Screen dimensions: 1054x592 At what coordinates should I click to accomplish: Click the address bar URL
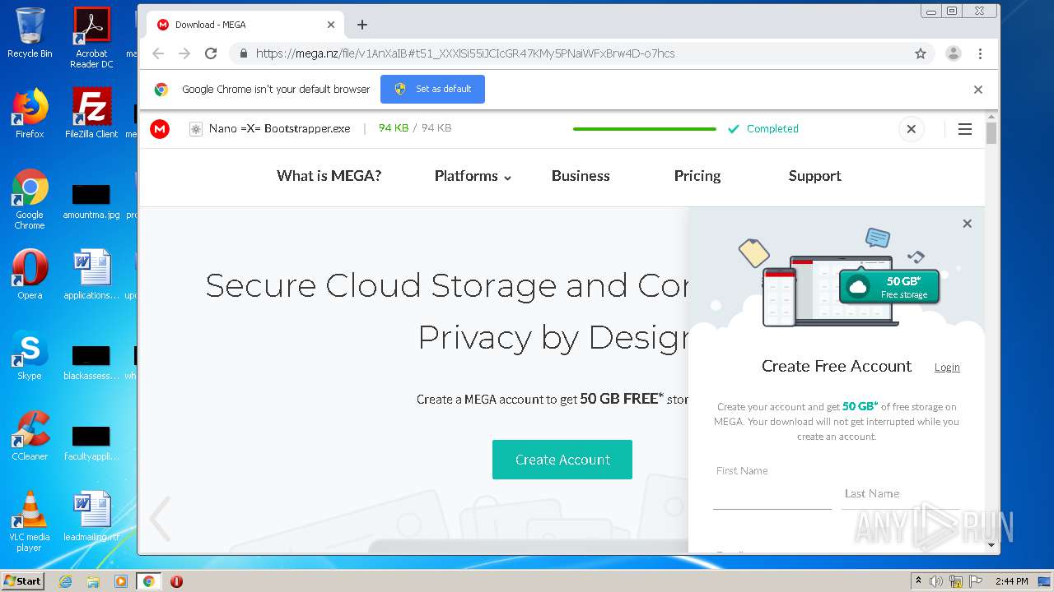click(465, 53)
